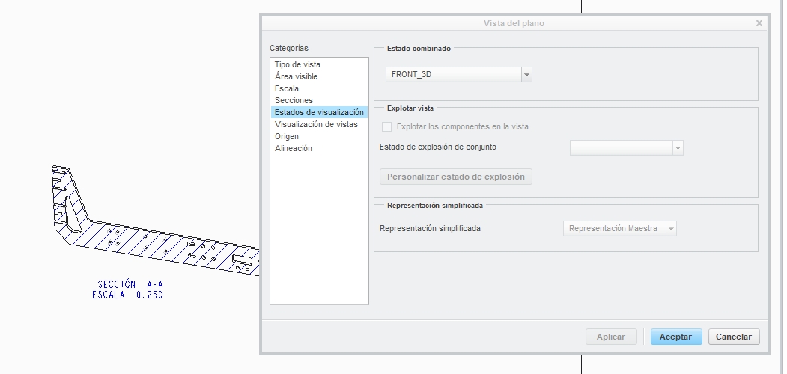Screen dimensions: 787x374
Task: Open 'Visualización de vistas' category
Action: pyautogui.click(x=316, y=124)
